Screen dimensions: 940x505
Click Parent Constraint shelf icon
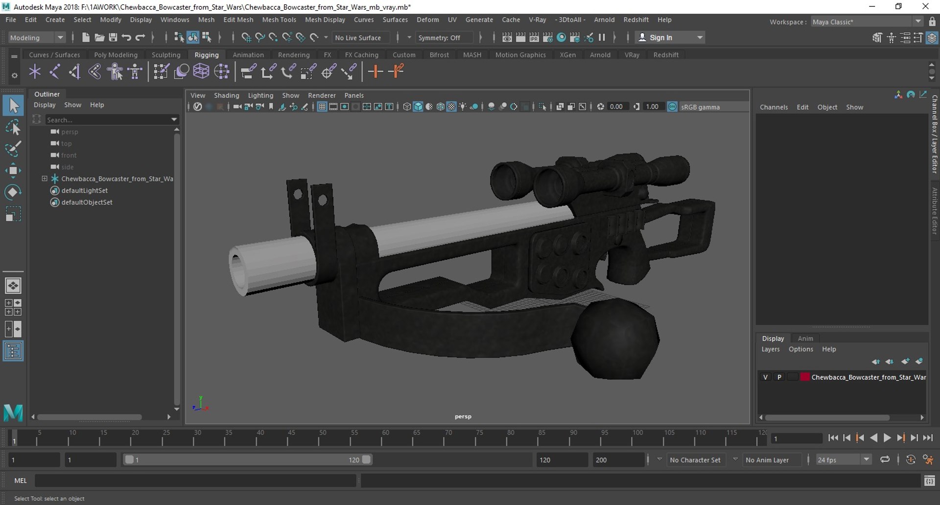pos(248,72)
